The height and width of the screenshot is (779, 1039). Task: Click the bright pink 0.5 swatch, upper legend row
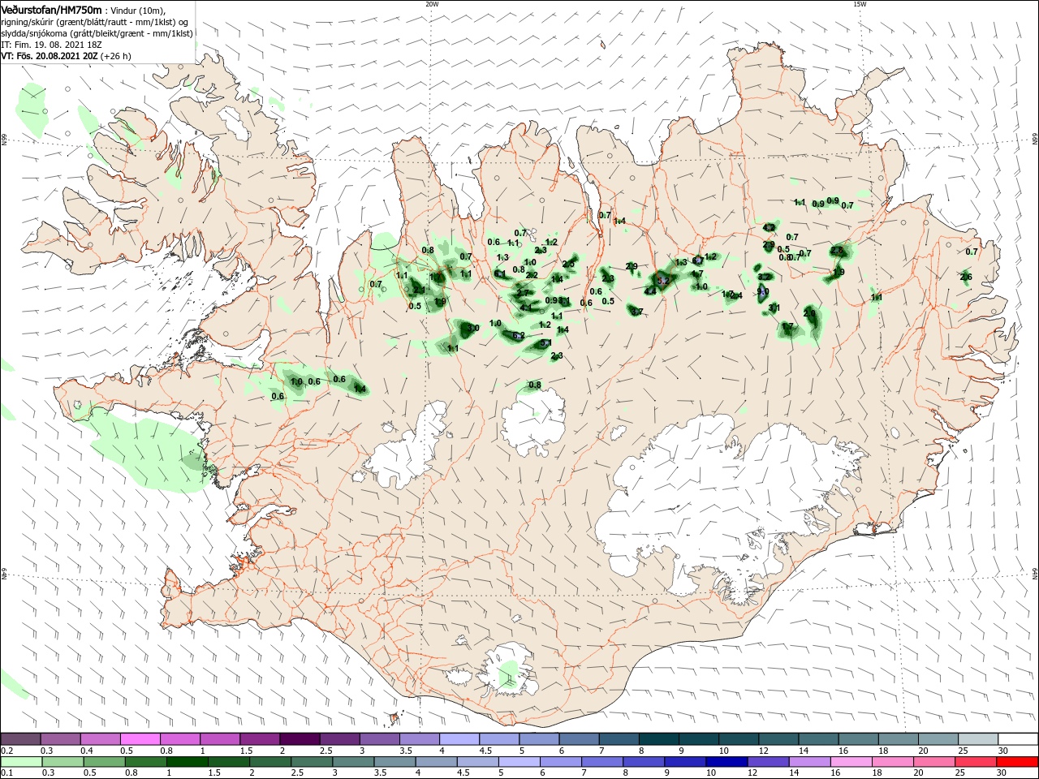140,738
